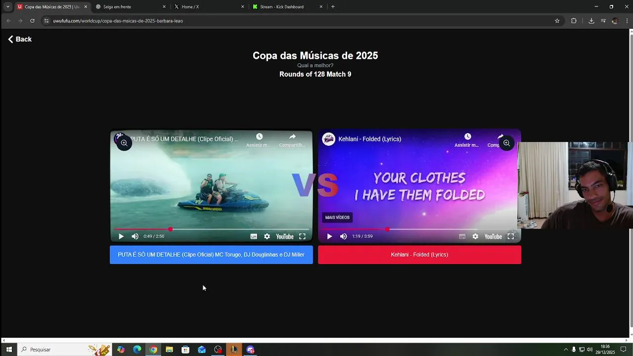Enter fullscreen on the Kehlani video
The width and height of the screenshot is (633, 356).
[511, 236]
